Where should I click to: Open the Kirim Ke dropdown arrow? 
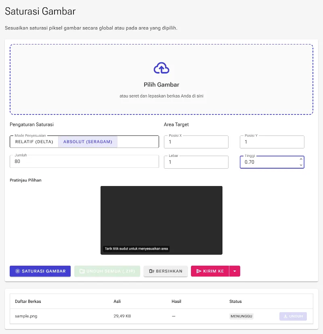tap(235, 271)
